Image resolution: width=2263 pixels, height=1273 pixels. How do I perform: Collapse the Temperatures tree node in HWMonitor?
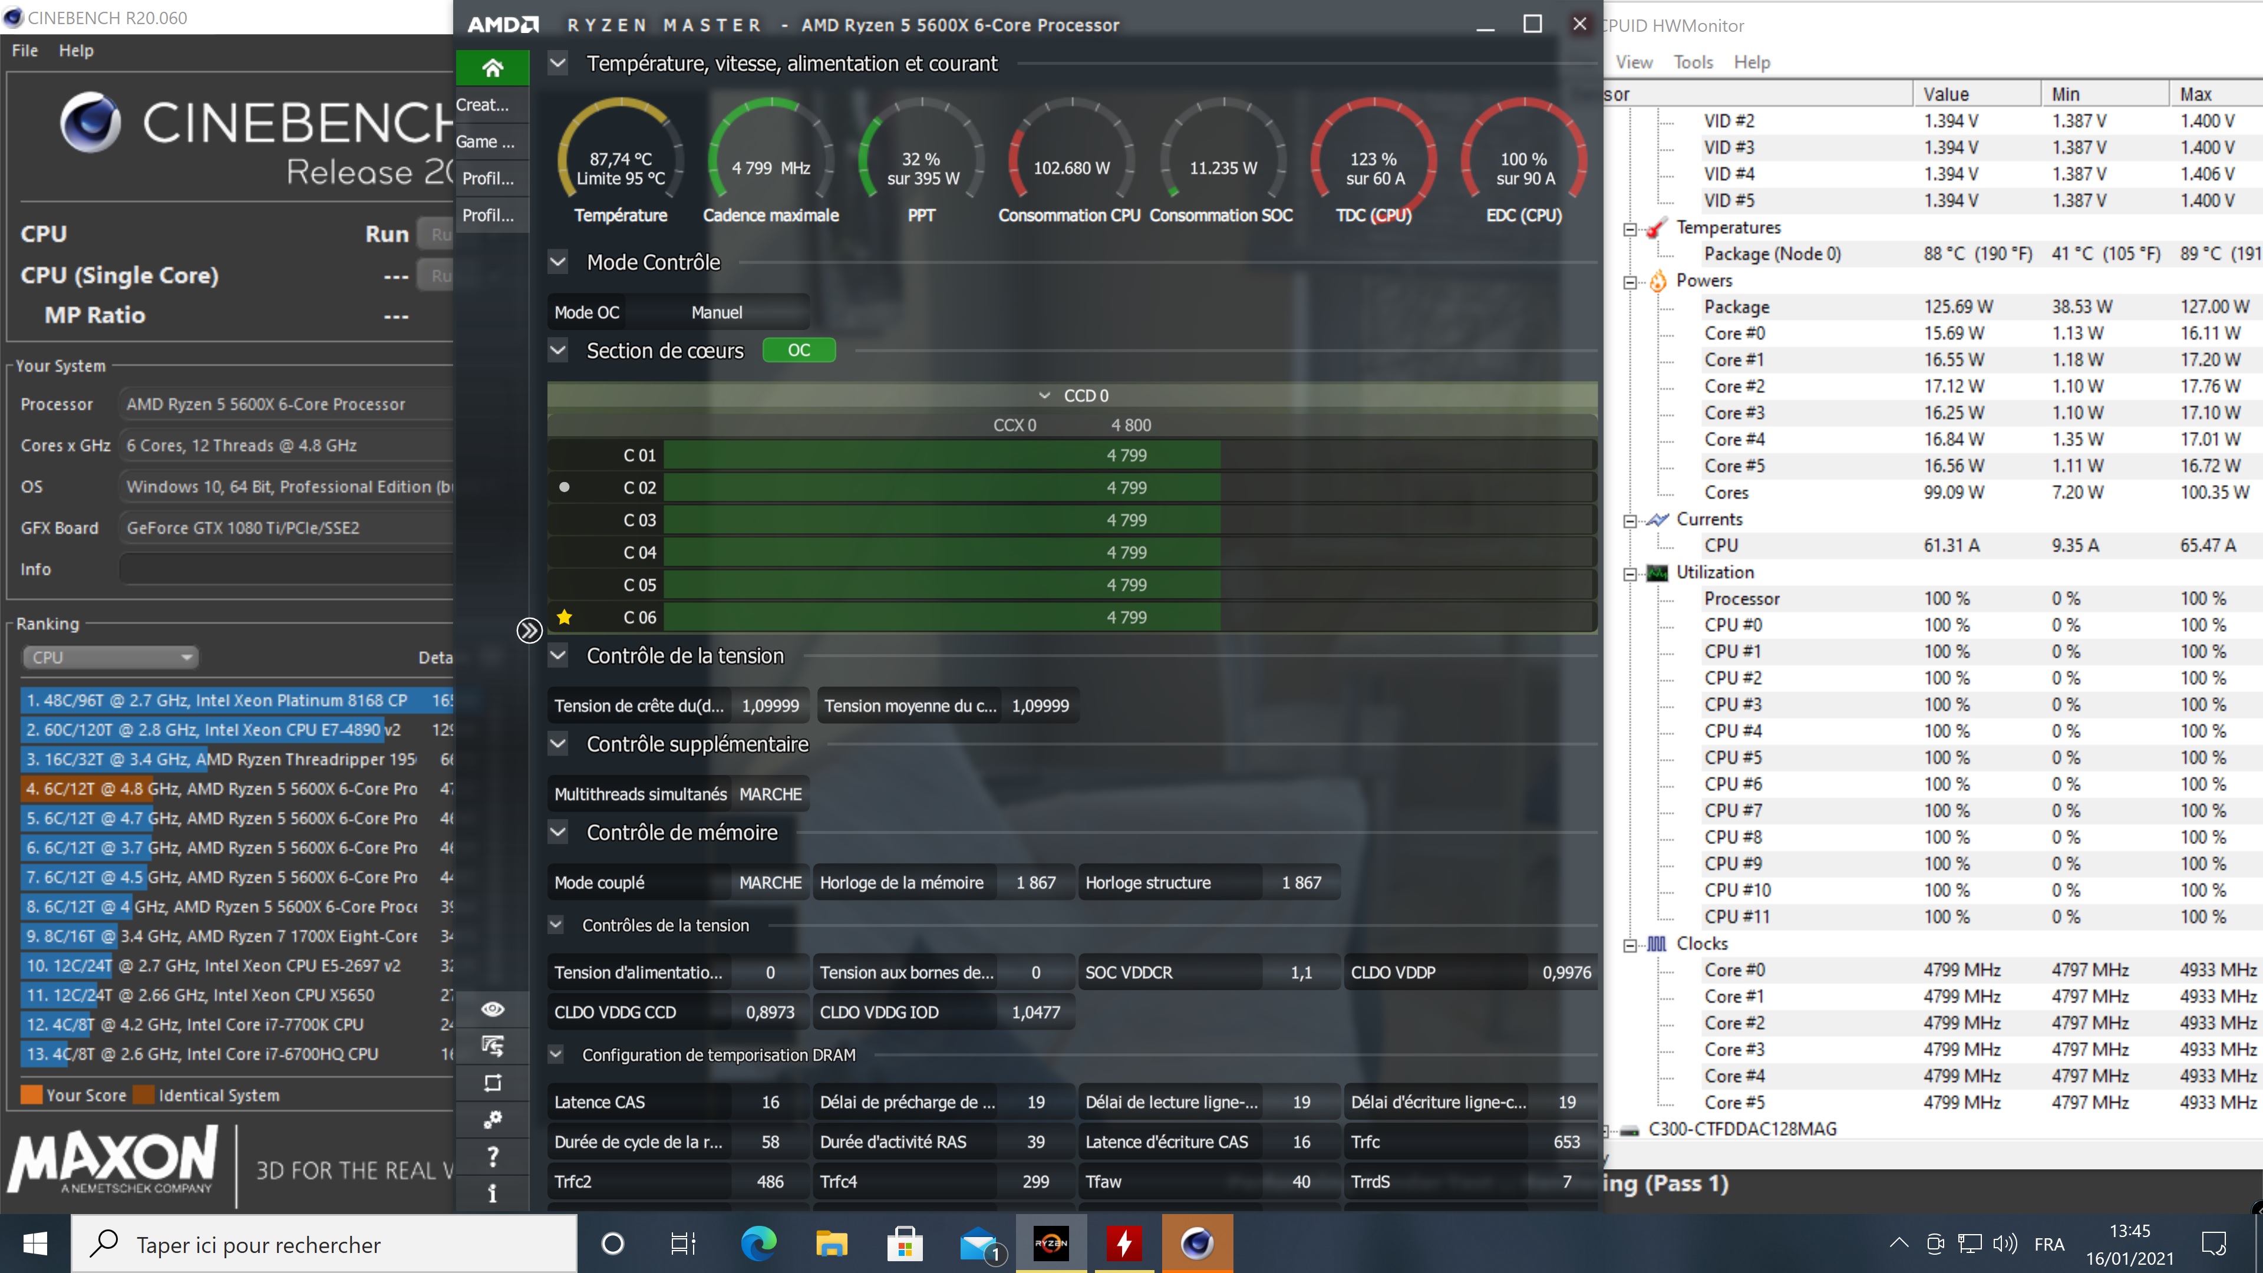pyautogui.click(x=1629, y=229)
